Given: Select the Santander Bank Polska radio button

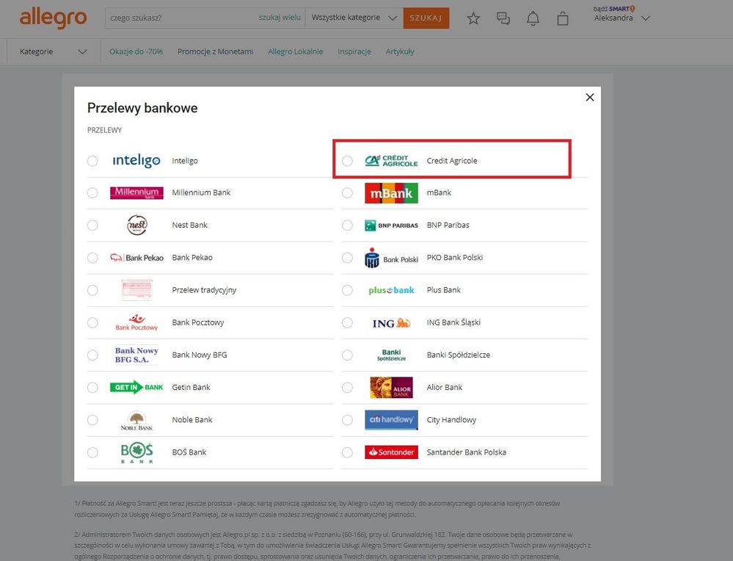Looking at the screenshot, I should pos(347,452).
